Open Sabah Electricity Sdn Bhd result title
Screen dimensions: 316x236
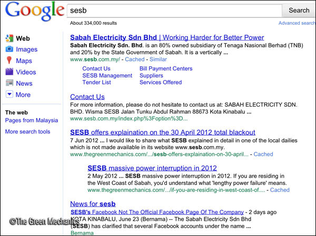(x=167, y=37)
